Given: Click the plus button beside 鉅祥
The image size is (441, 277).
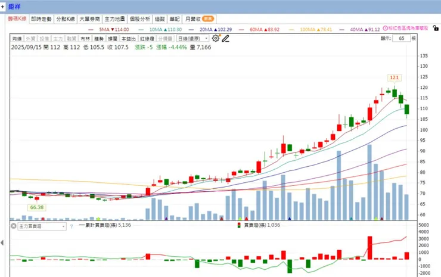Looking at the screenshot, I should click(2, 6).
